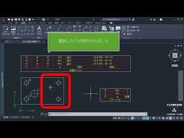Open the status bar customization menu icon

[x=181, y=118]
